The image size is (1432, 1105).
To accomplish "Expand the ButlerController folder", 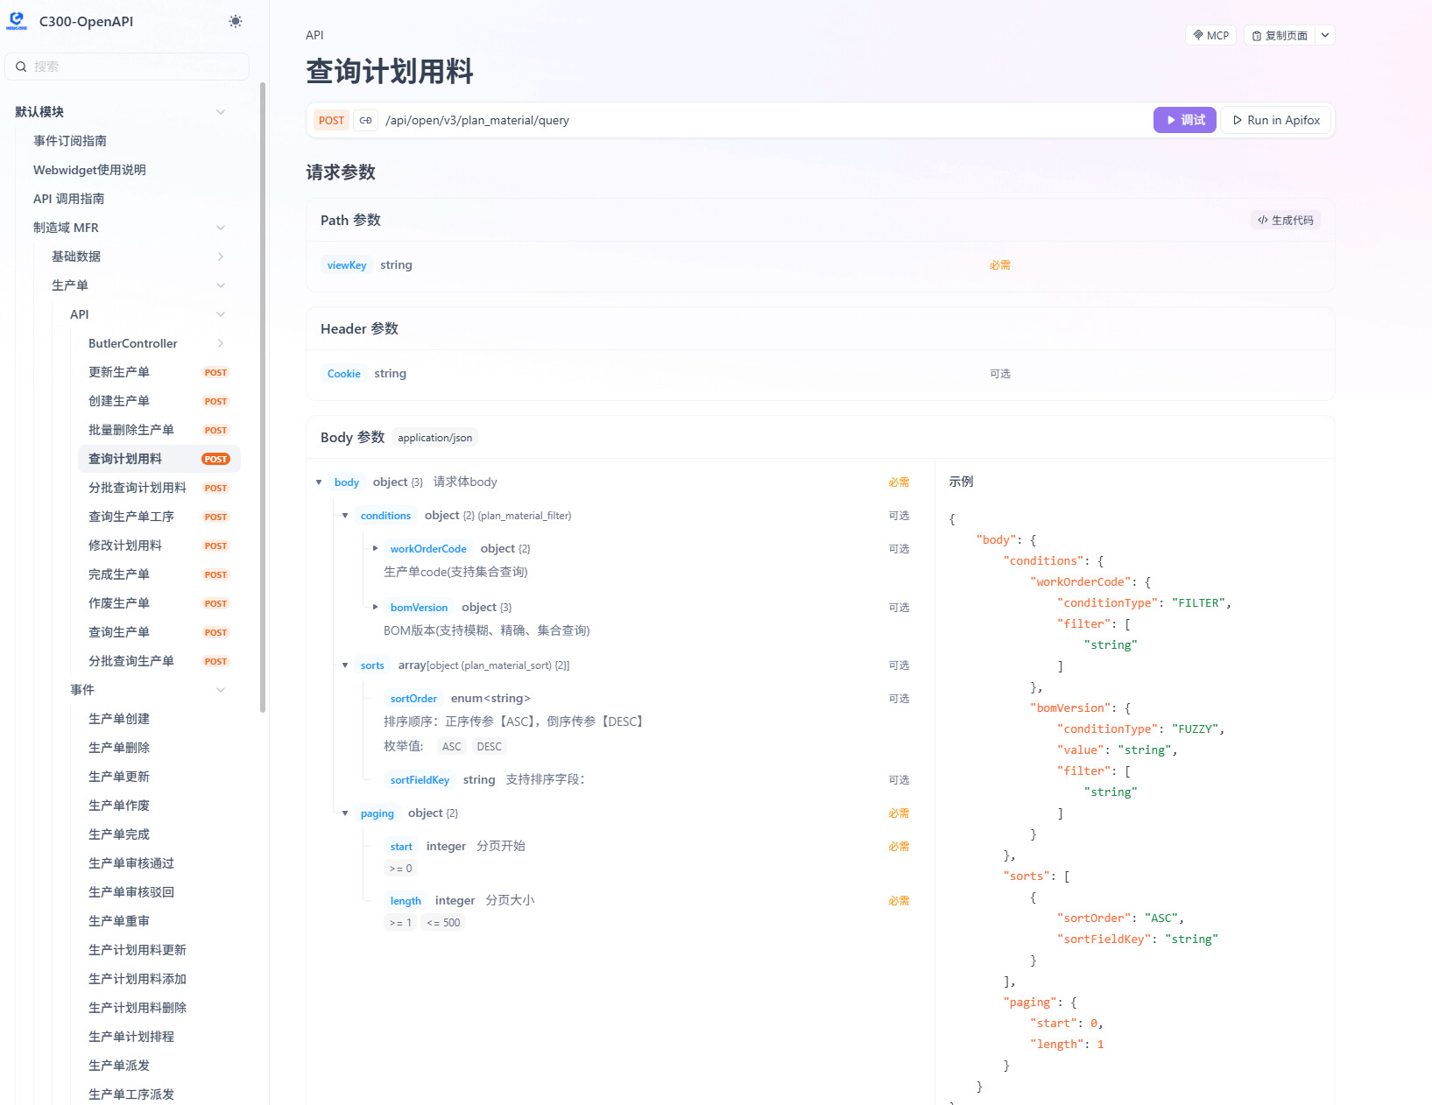I will click(x=221, y=343).
